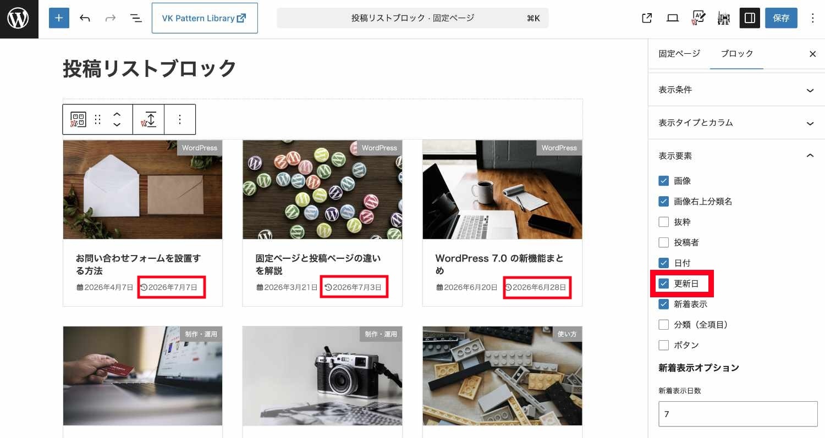The image size is (825, 438).
Task: Click the 新着表示日数 input field
Action: (738, 414)
